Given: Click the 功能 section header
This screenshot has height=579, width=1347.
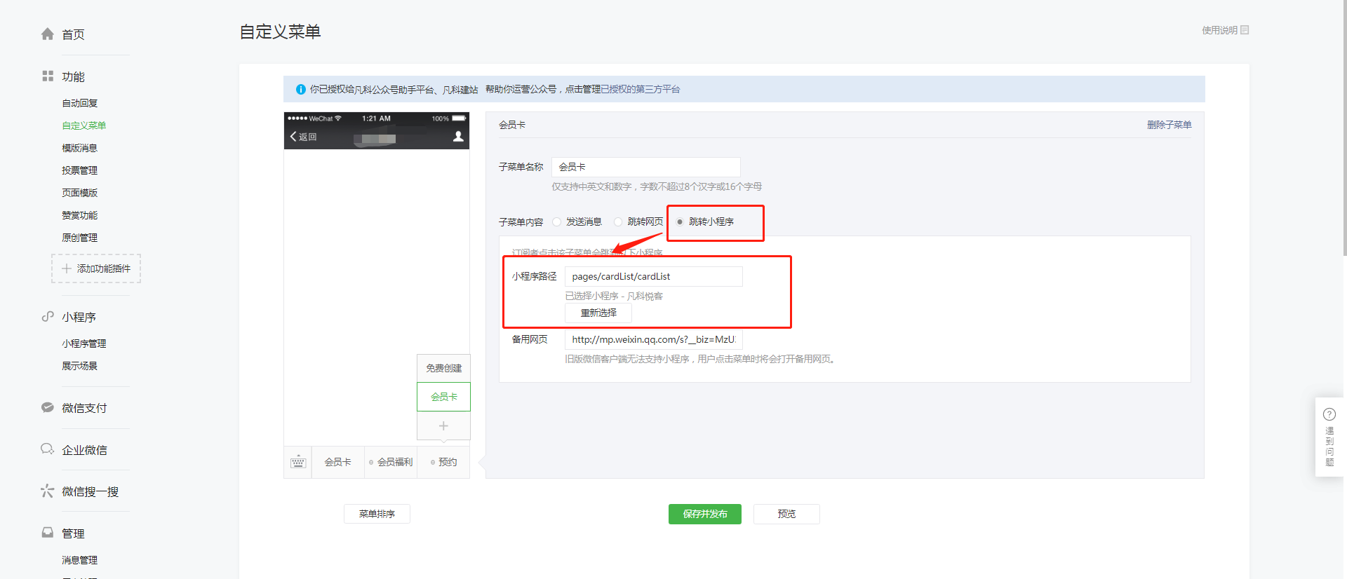Looking at the screenshot, I should click(x=73, y=76).
